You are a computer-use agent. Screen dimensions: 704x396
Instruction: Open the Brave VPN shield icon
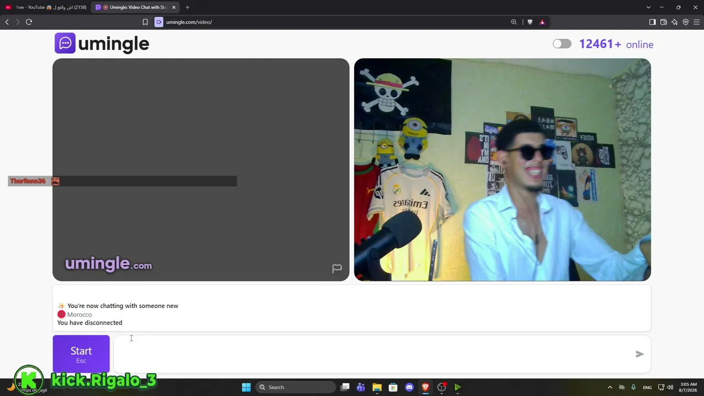point(685,22)
